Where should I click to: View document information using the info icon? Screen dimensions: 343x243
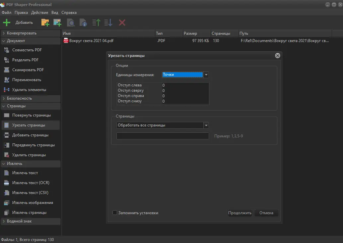tap(83, 22)
